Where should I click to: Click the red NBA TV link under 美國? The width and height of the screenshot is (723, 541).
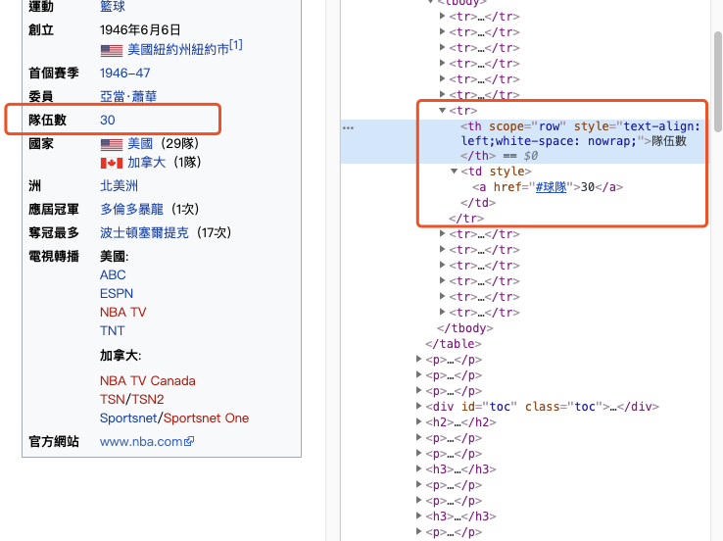coord(122,313)
